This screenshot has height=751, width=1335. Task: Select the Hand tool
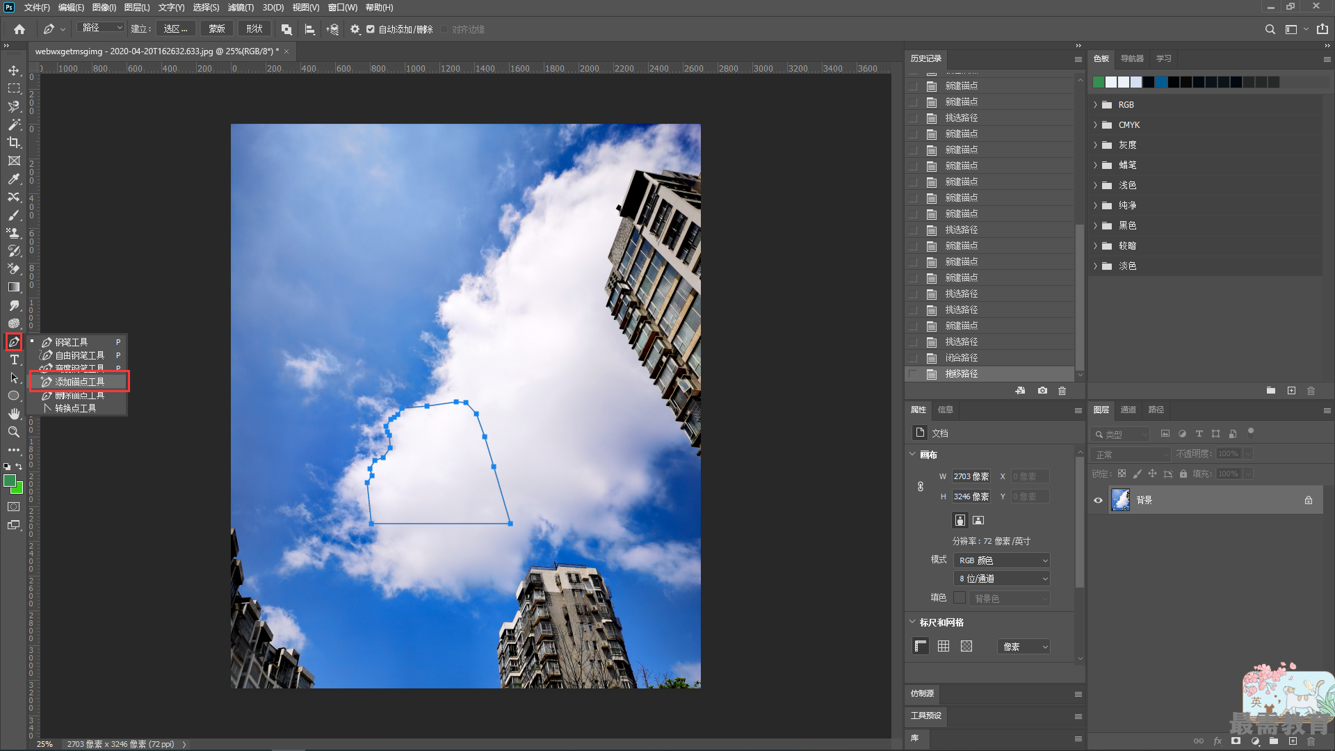14,414
